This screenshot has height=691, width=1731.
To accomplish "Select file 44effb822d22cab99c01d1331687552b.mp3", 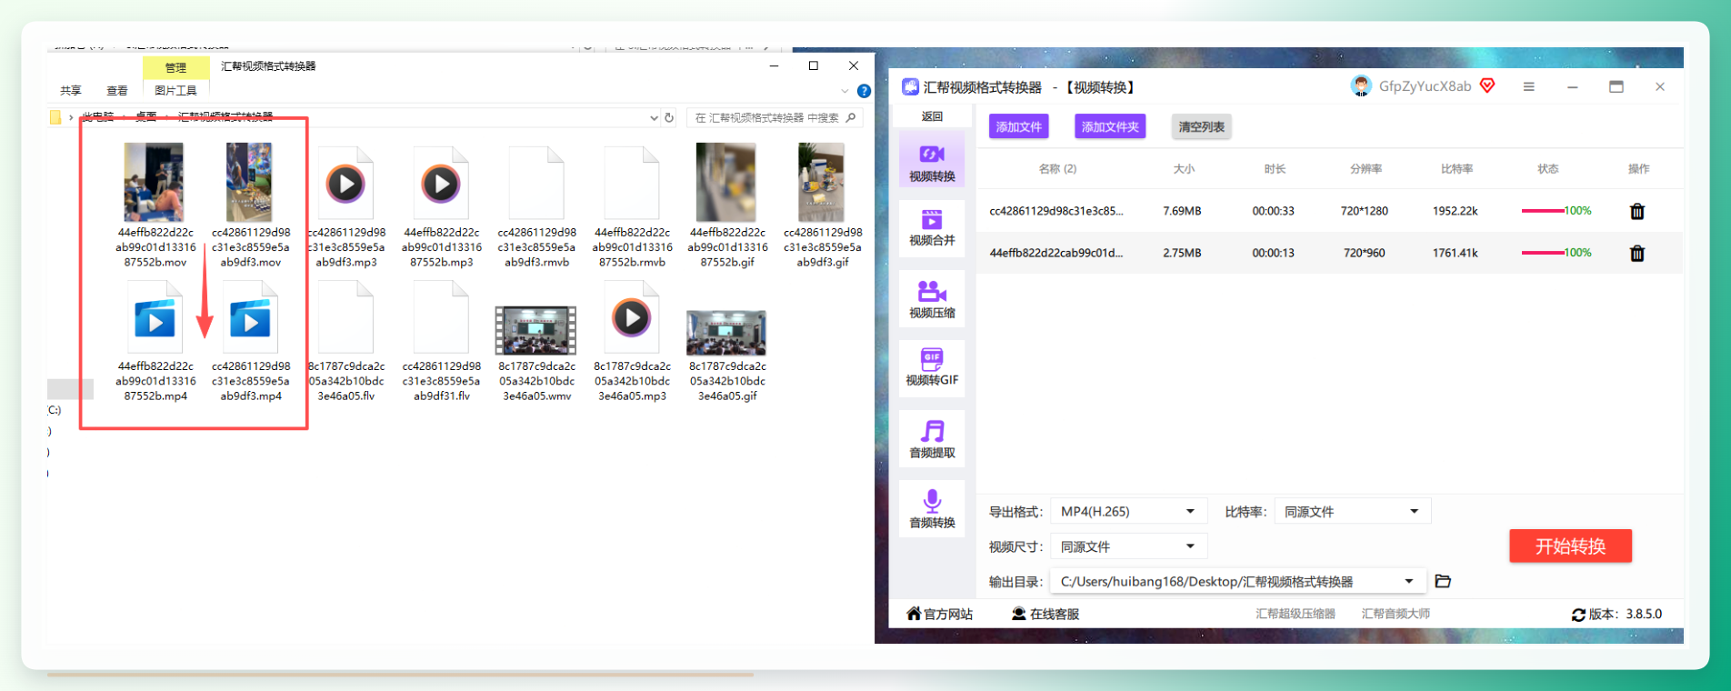I will 442,206.
